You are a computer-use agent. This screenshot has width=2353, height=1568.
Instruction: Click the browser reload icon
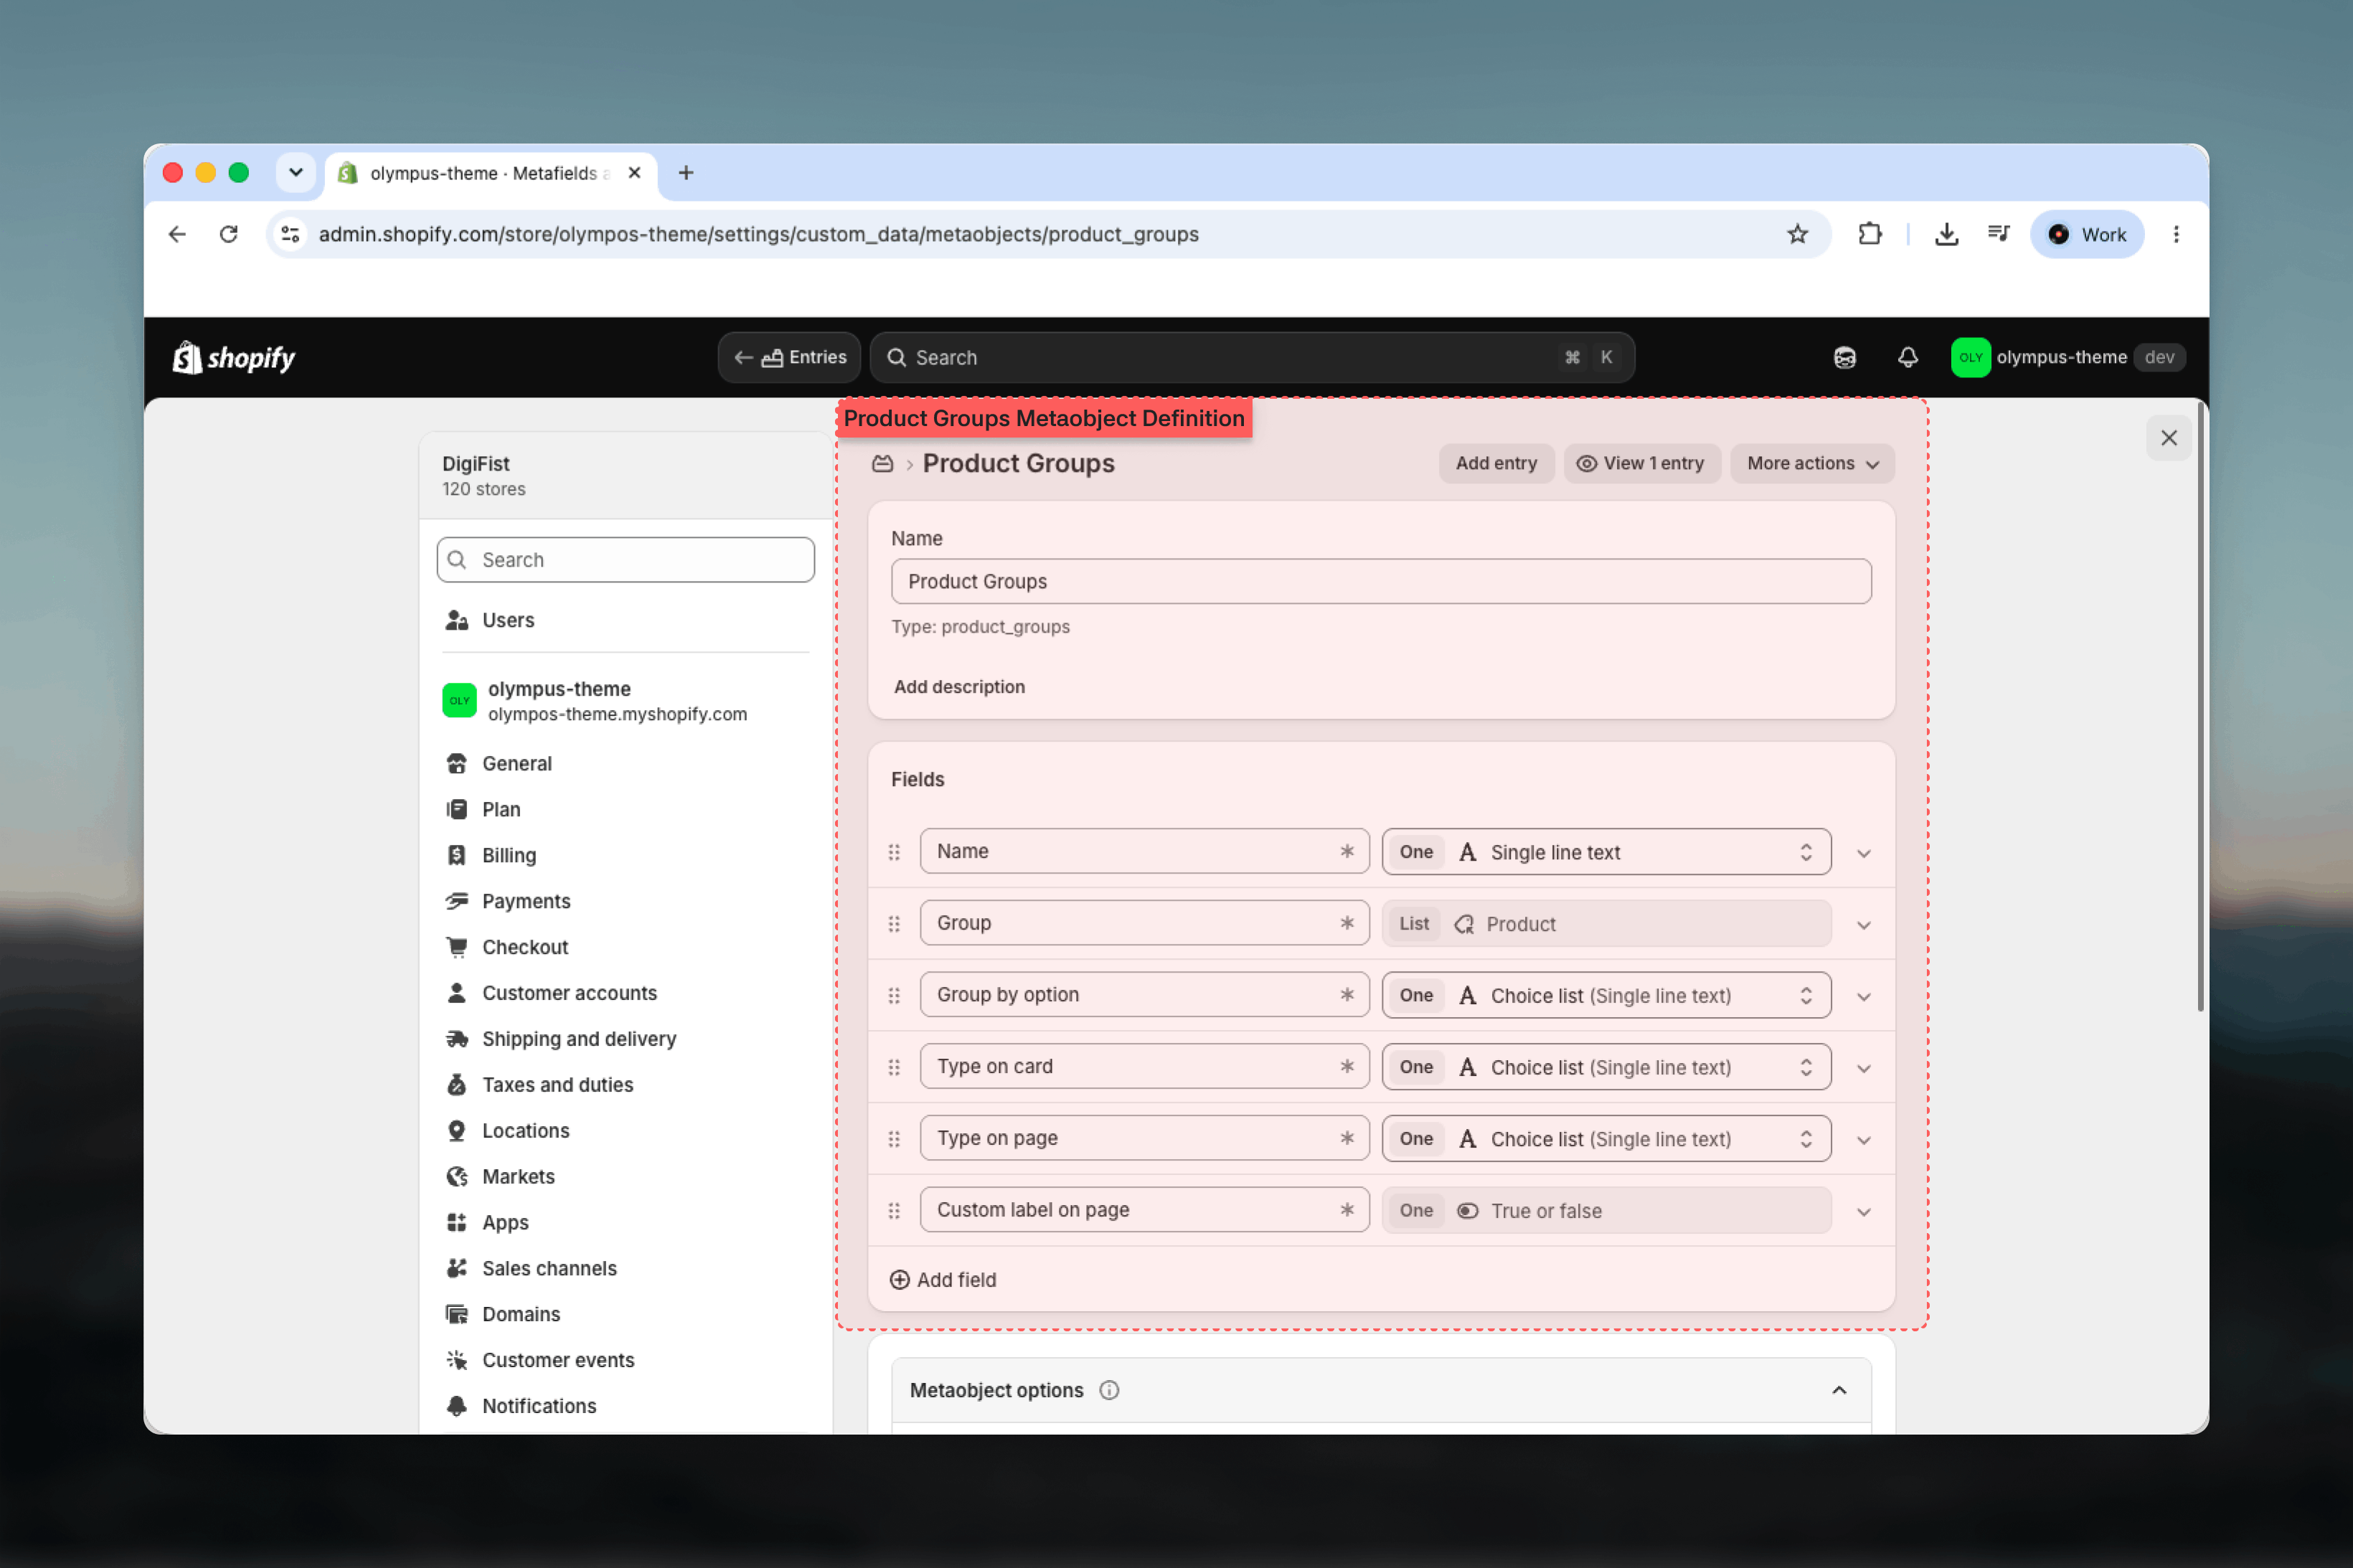(229, 234)
